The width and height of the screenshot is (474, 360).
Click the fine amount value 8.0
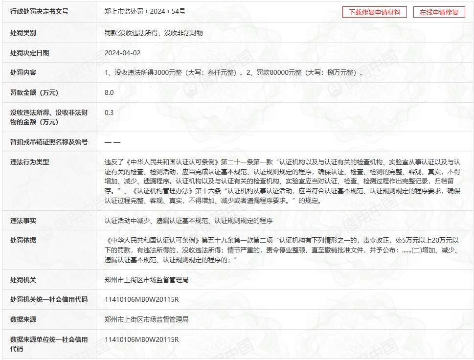109,92
